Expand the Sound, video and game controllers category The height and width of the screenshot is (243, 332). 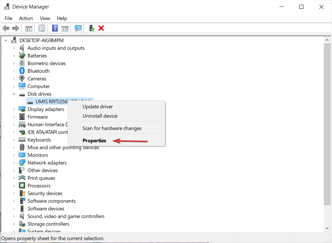[14, 216]
